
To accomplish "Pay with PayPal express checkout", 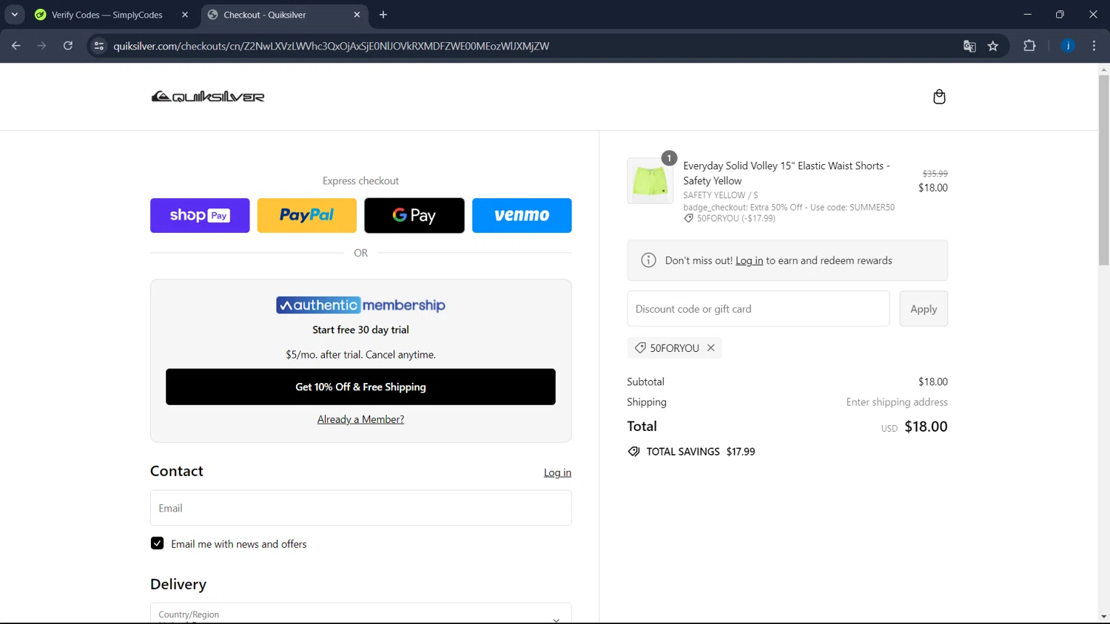I will coord(307,215).
